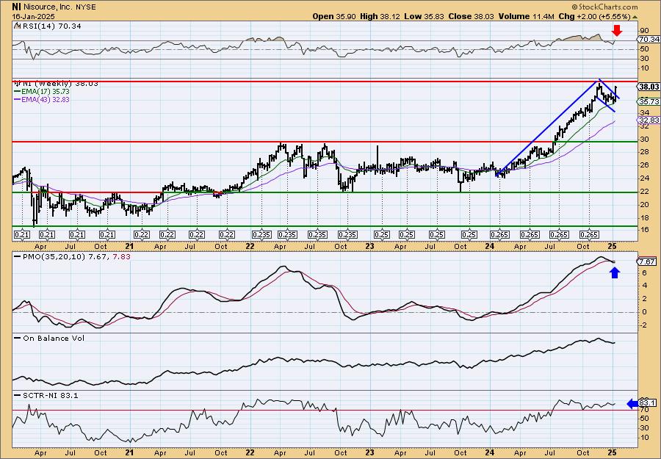Click the line icon beside RSI(14)

17,26
